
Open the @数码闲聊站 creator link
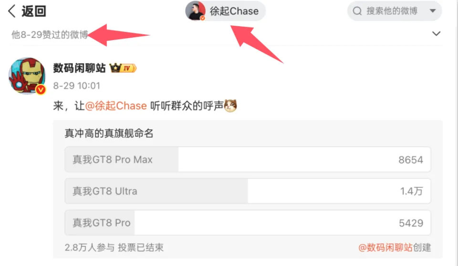tap(385, 247)
